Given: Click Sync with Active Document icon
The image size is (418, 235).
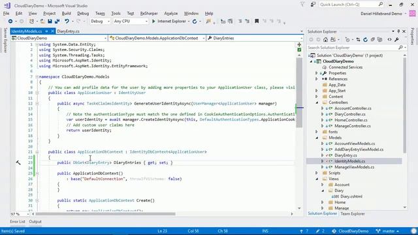Looking at the screenshot, I should pos(358,40).
